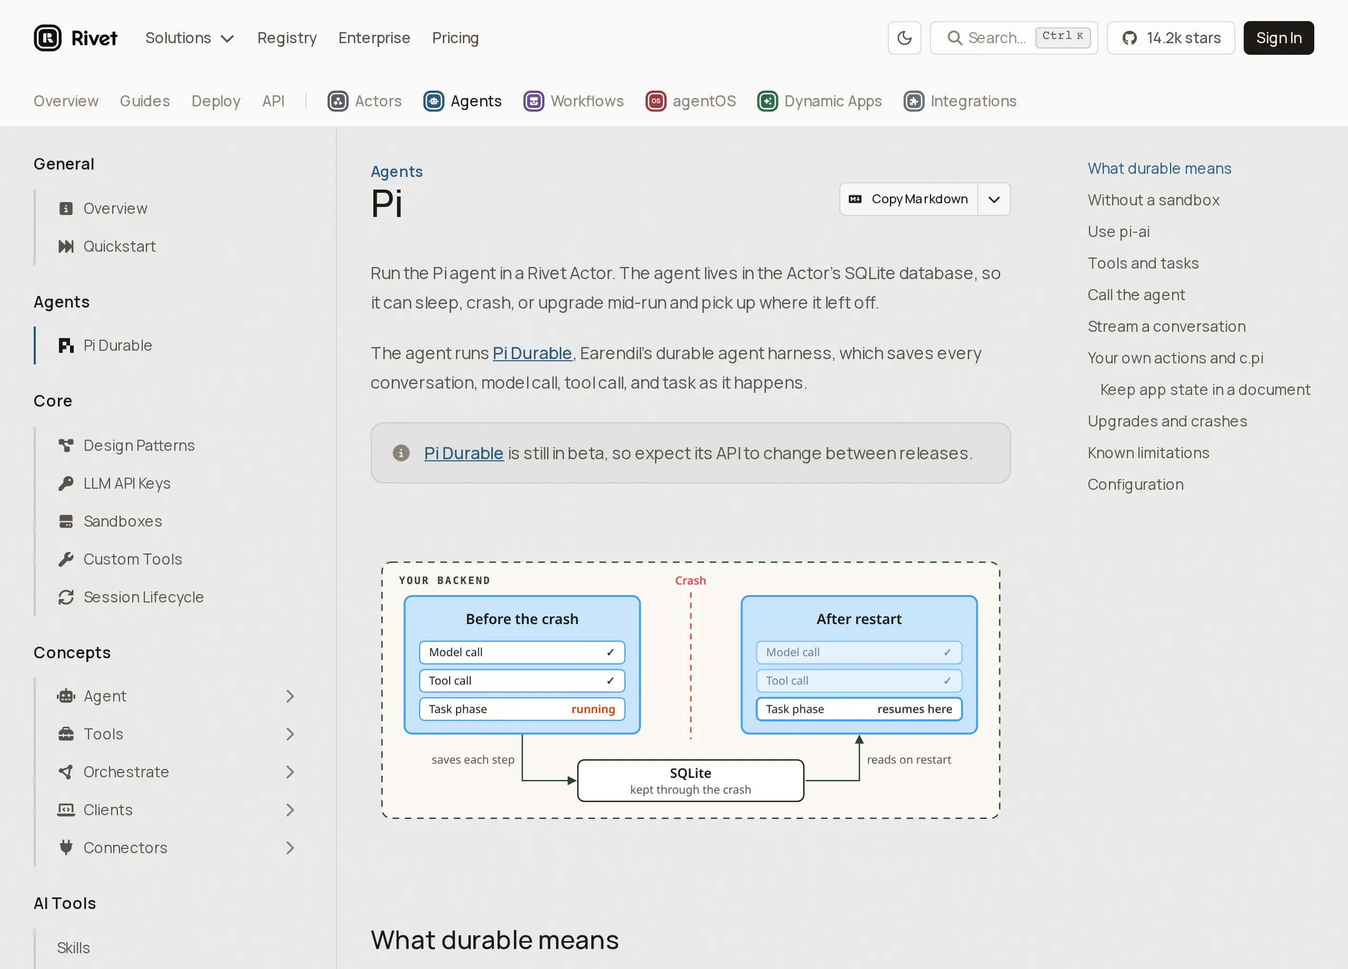Follow the Pi Durable link in the beta notice
1348x969 pixels.
pyautogui.click(x=463, y=453)
